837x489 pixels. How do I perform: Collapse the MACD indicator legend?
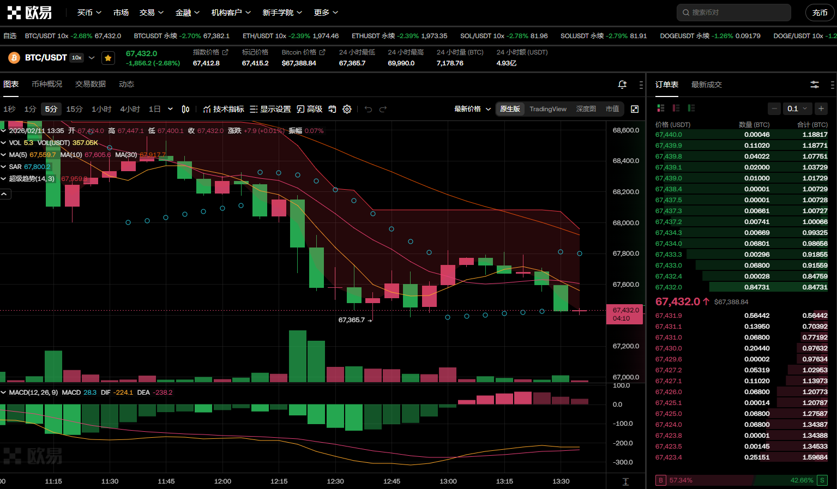[x=4, y=393]
